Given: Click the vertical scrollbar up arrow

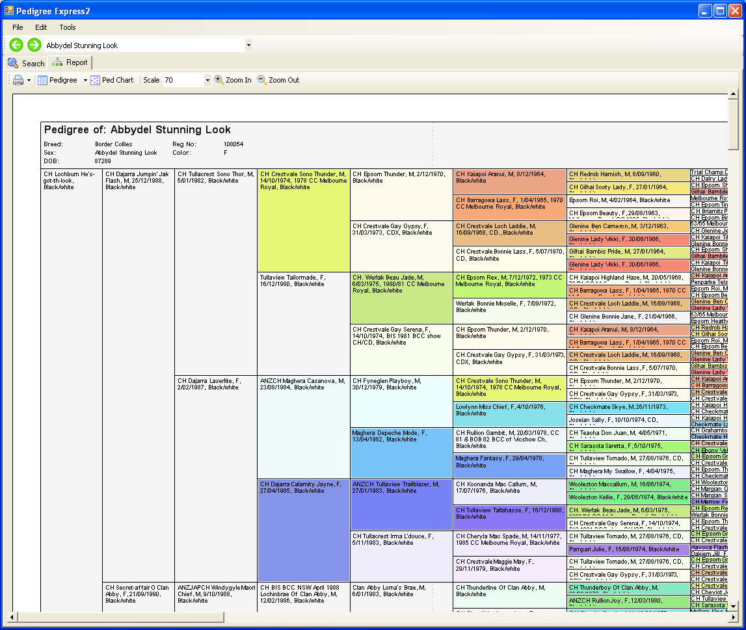Looking at the screenshot, I should coord(733,94).
